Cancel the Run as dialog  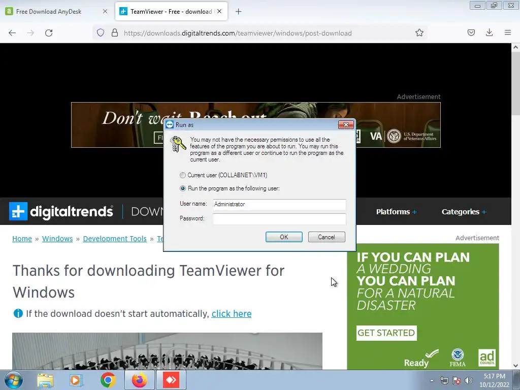(x=327, y=237)
